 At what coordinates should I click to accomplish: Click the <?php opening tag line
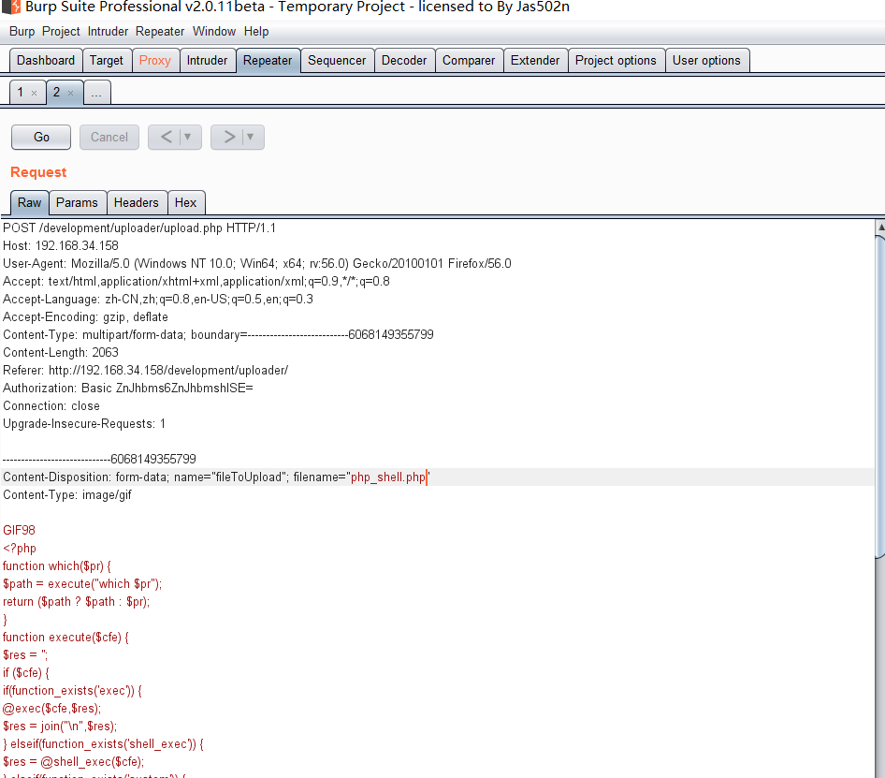pyautogui.click(x=20, y=549)
